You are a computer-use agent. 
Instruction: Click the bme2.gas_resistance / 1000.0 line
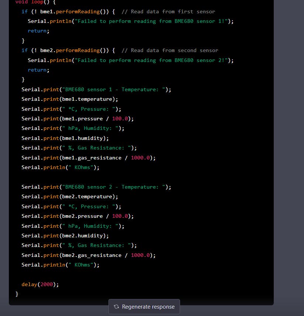click(x=89, y=255)
